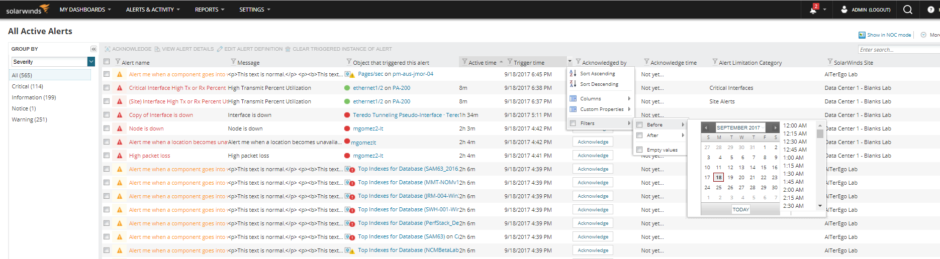Click the red critical icon for Node is down

pos(120,128)
